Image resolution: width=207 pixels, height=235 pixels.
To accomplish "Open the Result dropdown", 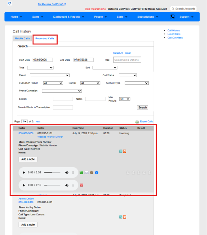I will 50,75.
